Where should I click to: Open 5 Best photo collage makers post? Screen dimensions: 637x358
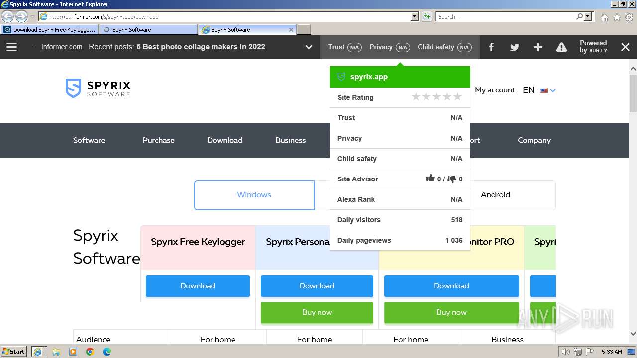pos(201,47)
